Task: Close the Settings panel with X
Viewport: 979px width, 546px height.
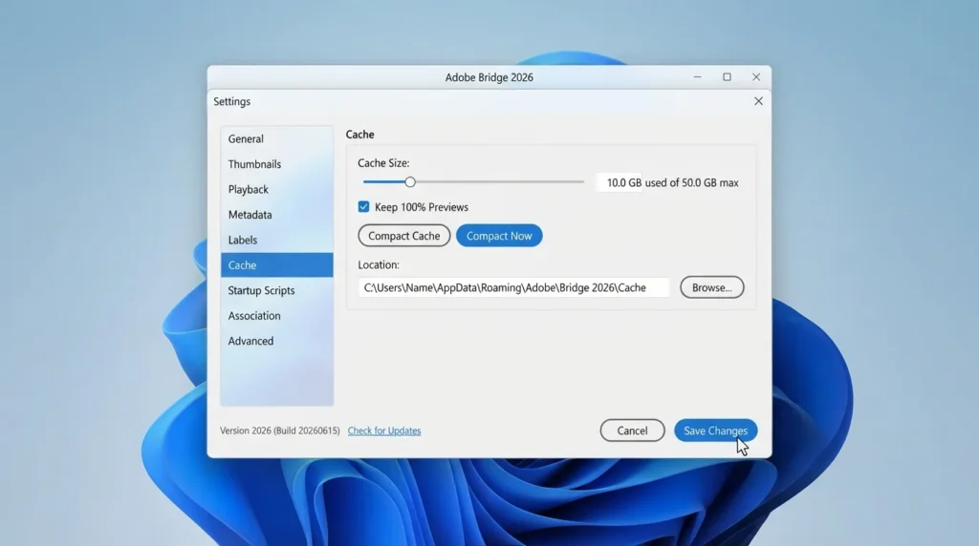Action: click(x=758, y=101)
